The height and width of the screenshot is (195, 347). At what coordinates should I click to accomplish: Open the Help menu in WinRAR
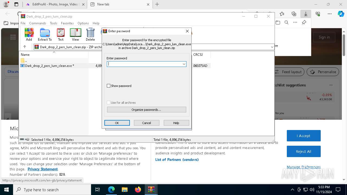point(96,23)
